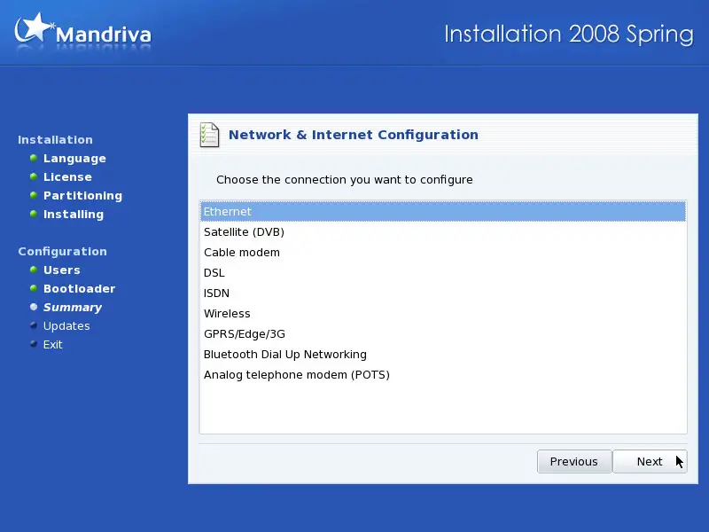The image size is (709, 532).
Task: Pick the DSL connection entry
Action: click(x=442, y=273)
